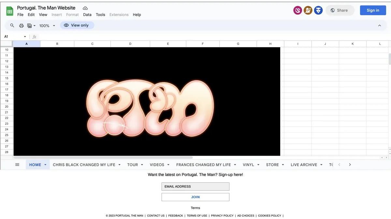Image resolution: width=391 pixels, height=219 pixels.
Task: Open the all sheets hamburger icon
Action: (17, 165)
